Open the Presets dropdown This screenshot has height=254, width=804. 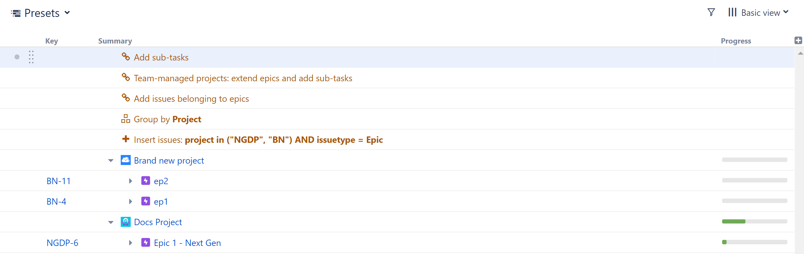(x=41, y=13)
